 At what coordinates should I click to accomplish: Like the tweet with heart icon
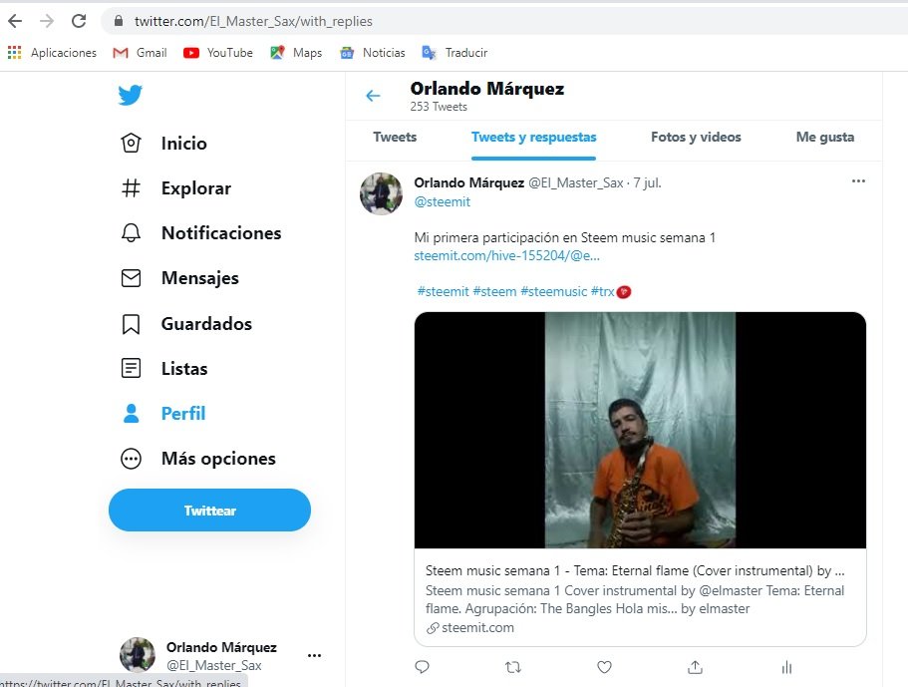[x=604, y=667]
